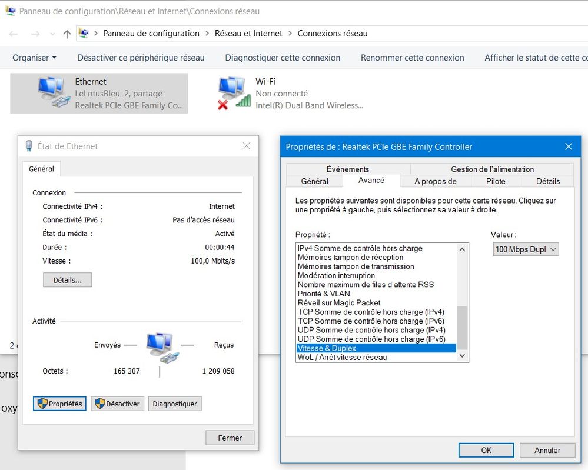Click the Propriétés button with shield
This screenshot has width=588, height=470.
point(59,404)
